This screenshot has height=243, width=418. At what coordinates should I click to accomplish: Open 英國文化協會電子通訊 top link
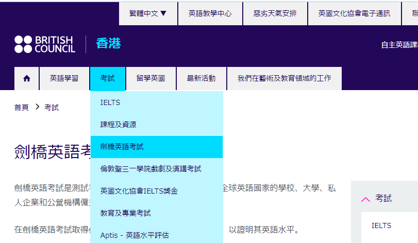pos(354,13)
